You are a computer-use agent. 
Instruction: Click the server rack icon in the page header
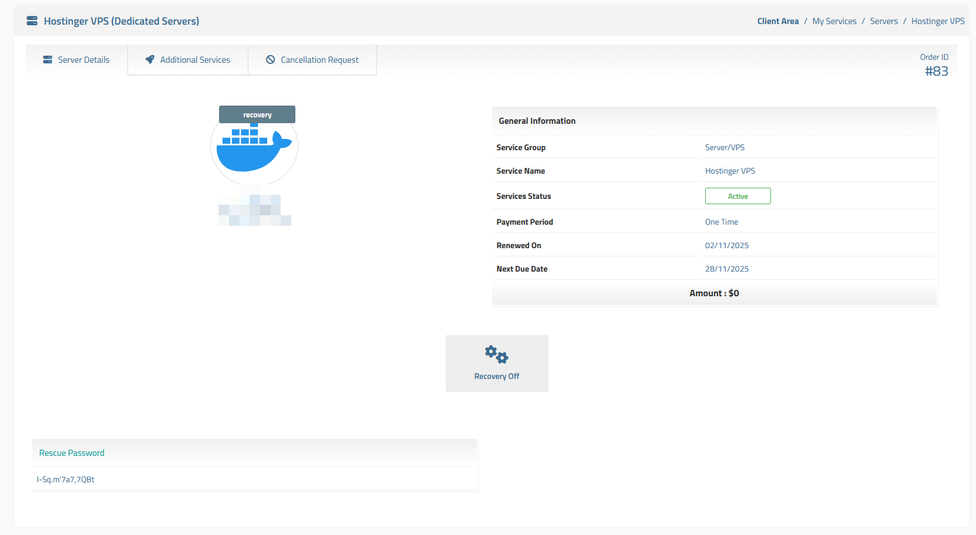click(31, 20)
